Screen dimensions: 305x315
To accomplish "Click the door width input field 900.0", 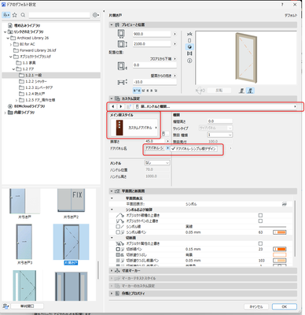I will pyautogui.click(x=152, y=34).
